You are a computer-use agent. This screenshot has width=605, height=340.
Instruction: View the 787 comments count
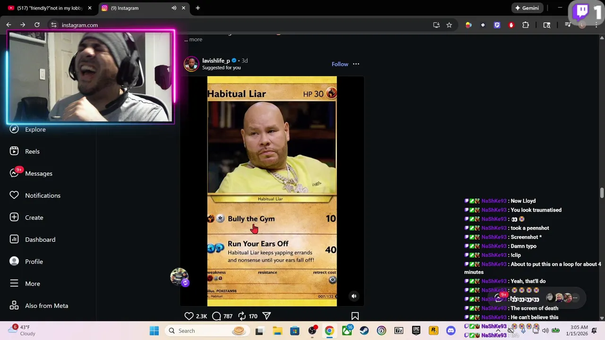[x=228, y=316]
